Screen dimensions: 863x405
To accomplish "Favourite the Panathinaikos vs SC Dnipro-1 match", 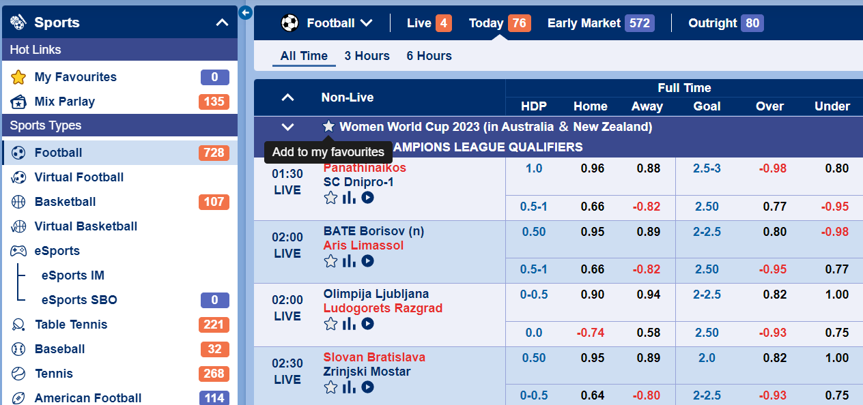I will coord(330,198).
